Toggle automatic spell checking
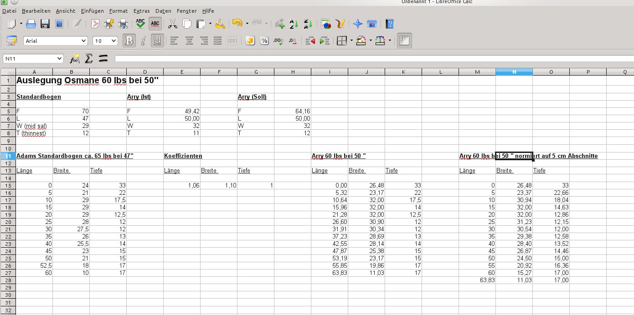Image resolution: width=634 pixels, height=315 pixels. coord(155,24)
